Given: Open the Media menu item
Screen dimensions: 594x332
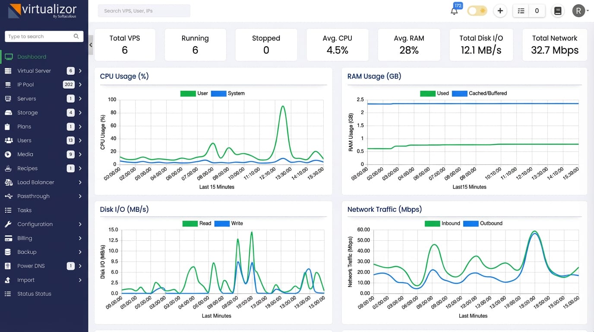Looking at the screenshot, I should tap(44, 154).
